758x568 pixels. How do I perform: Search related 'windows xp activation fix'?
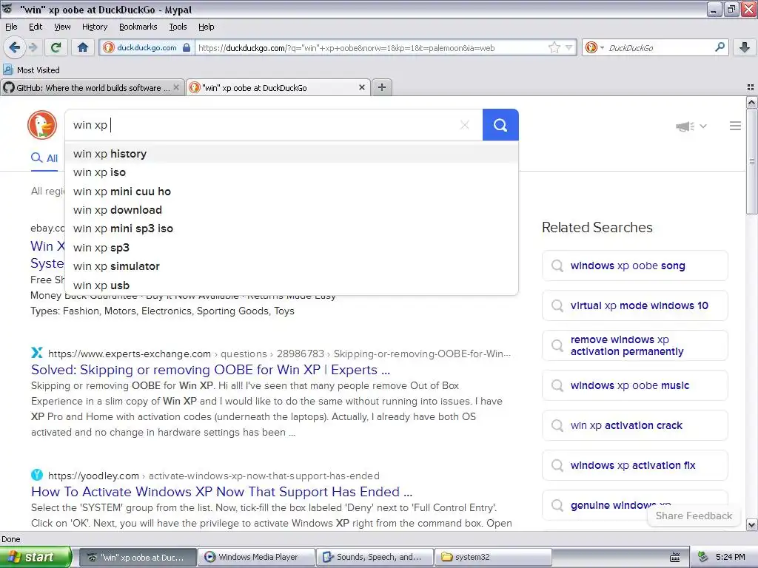(634, 465)
